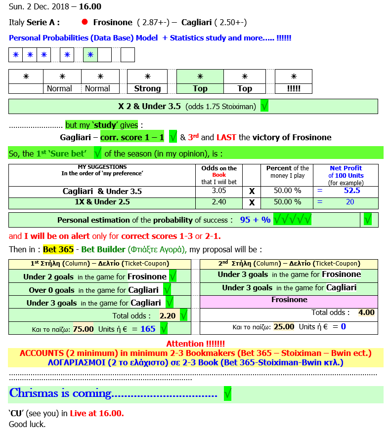Click the red Live at 16.00 text
390x430 pixels.
97,413
